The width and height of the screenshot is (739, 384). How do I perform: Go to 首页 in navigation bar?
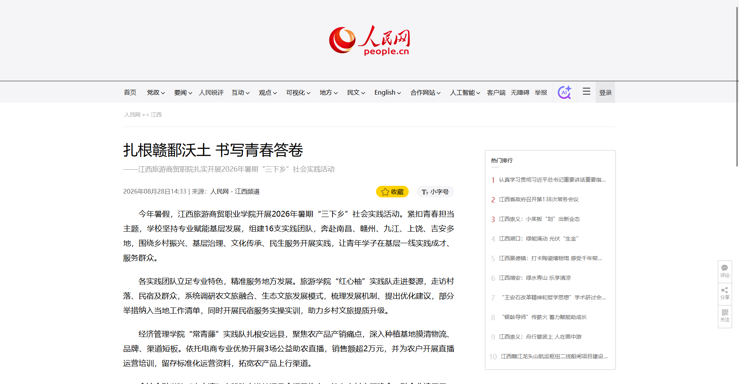pos(130,92)
